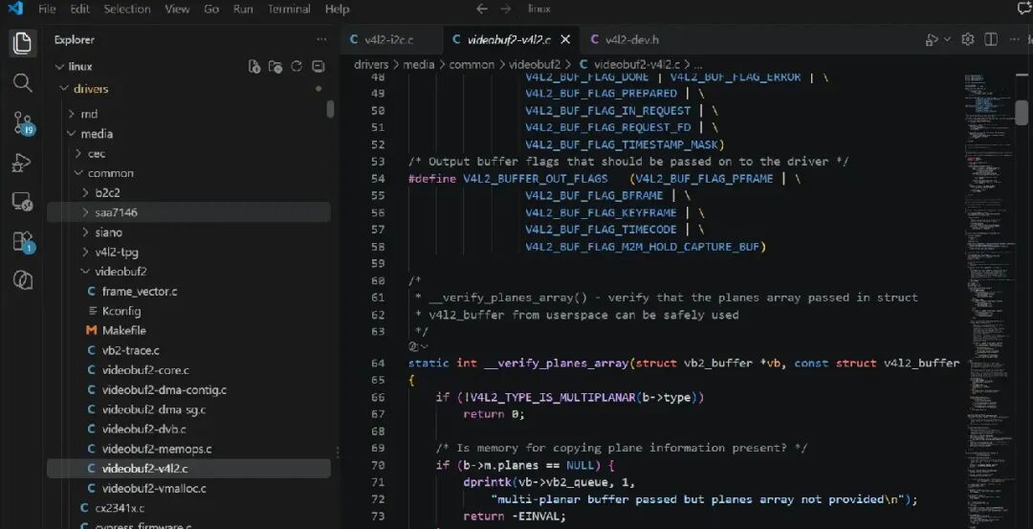Click the Run code play button
Viewport: 1033px width, 529px height.
click(932, 39)
